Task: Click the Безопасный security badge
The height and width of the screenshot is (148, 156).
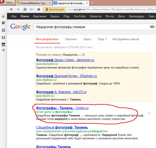Action: tap(55, 9)
